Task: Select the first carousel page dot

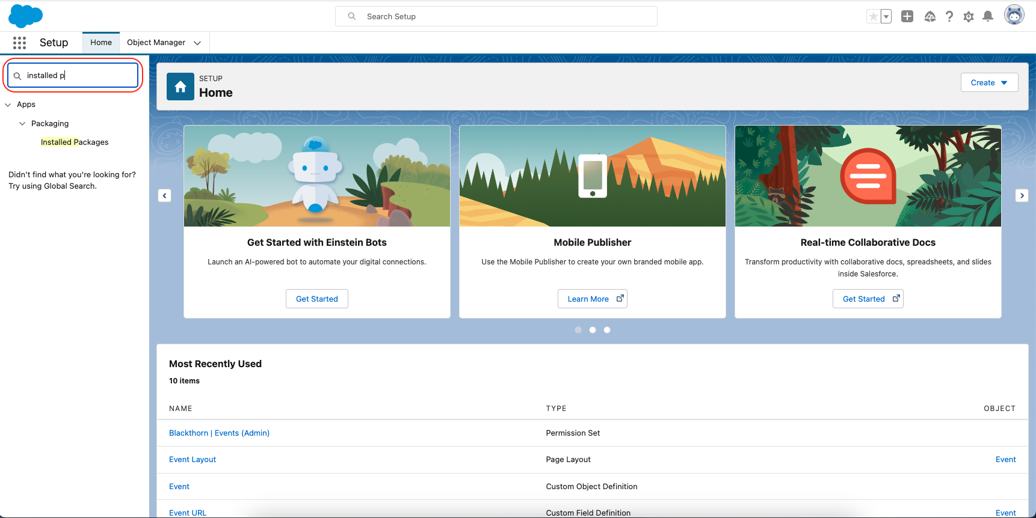Action: coord(578,330)
